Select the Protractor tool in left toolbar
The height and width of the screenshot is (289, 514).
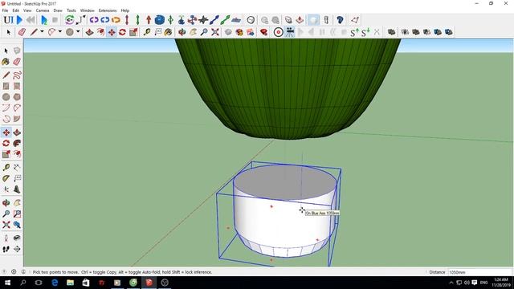6,178
